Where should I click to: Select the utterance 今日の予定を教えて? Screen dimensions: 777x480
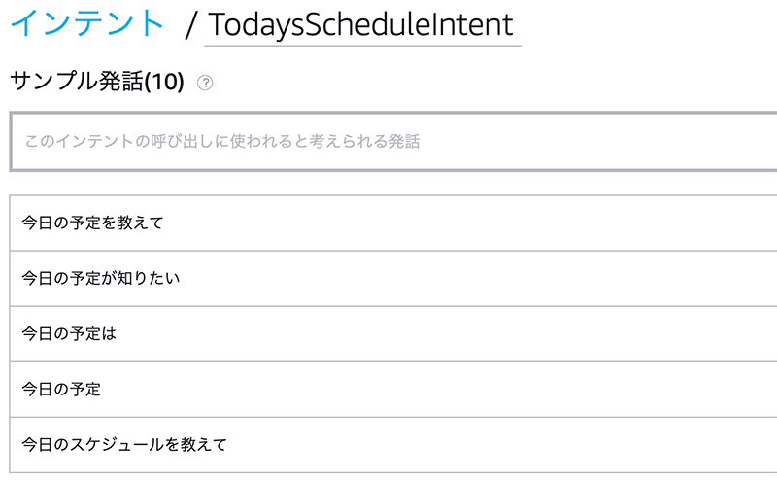[x=393, y=223]
